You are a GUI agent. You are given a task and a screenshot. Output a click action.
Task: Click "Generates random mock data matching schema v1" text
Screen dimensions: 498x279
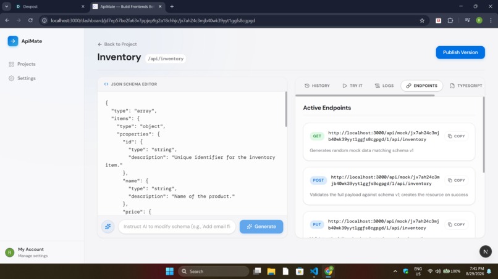(361, 150)
